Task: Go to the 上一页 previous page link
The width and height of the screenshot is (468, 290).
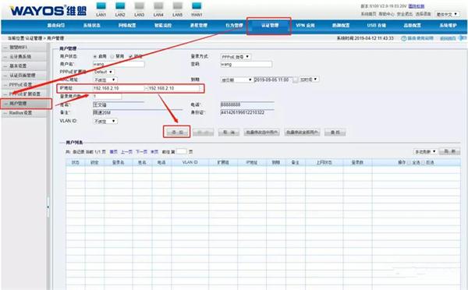Action: [x=126, y=152]
